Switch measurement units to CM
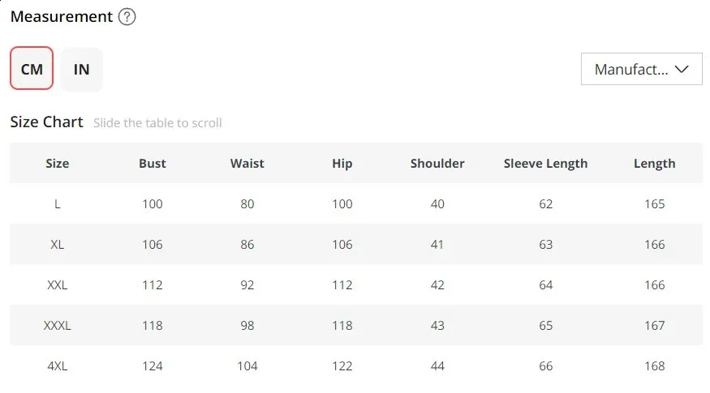This screenshot has height=393, width=710. [x=32, y=69]
